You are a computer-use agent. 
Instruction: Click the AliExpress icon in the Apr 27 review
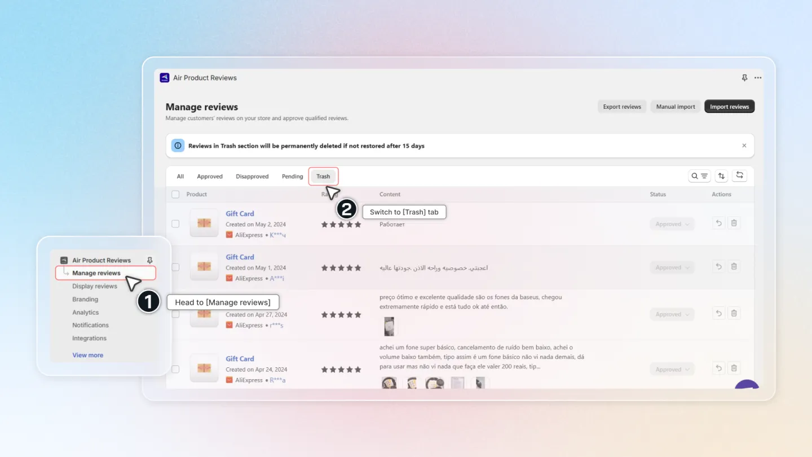pos(229,325)
